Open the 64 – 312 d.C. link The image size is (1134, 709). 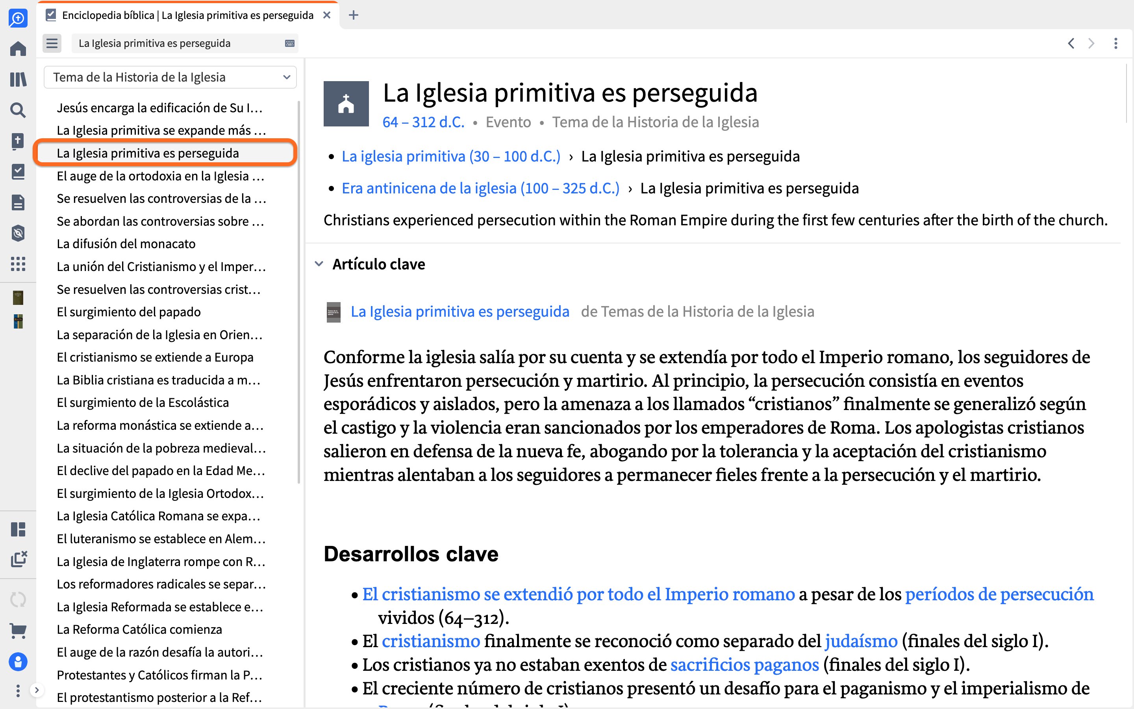(423, 122)
